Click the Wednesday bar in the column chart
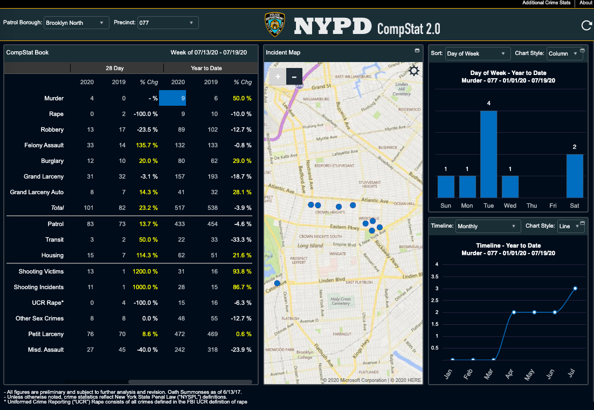Image resolution: width=594 pixels, height=410 pixels. coord(510,187)
